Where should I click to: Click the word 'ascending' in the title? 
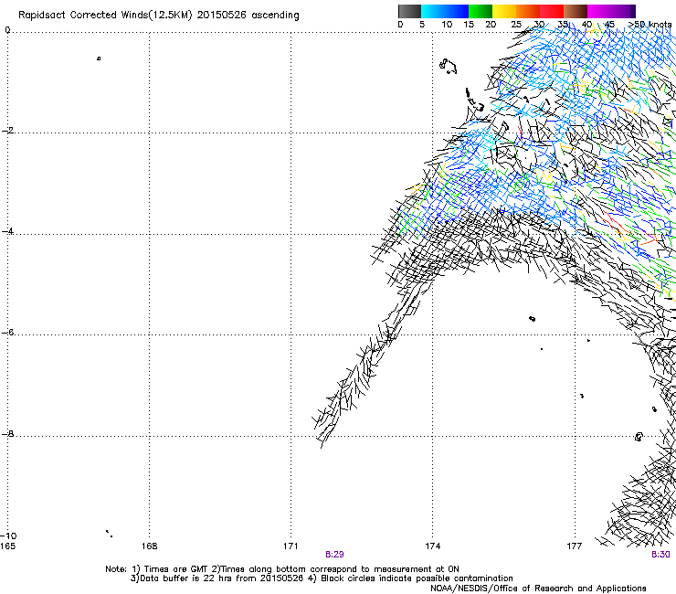275,16
